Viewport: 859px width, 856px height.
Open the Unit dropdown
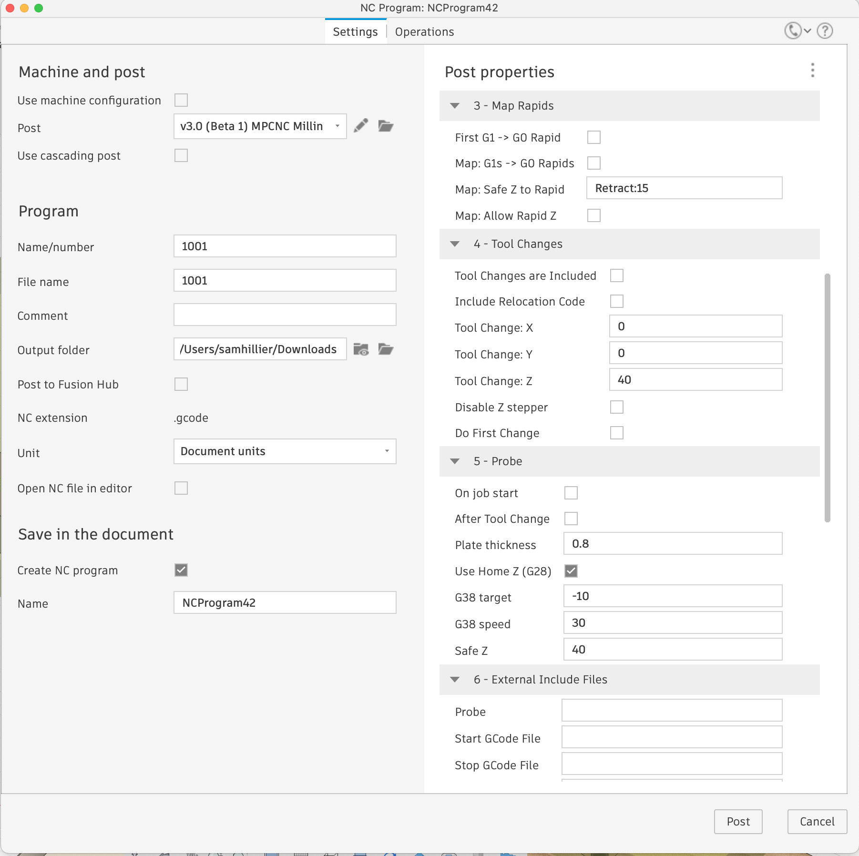(285, 451)
